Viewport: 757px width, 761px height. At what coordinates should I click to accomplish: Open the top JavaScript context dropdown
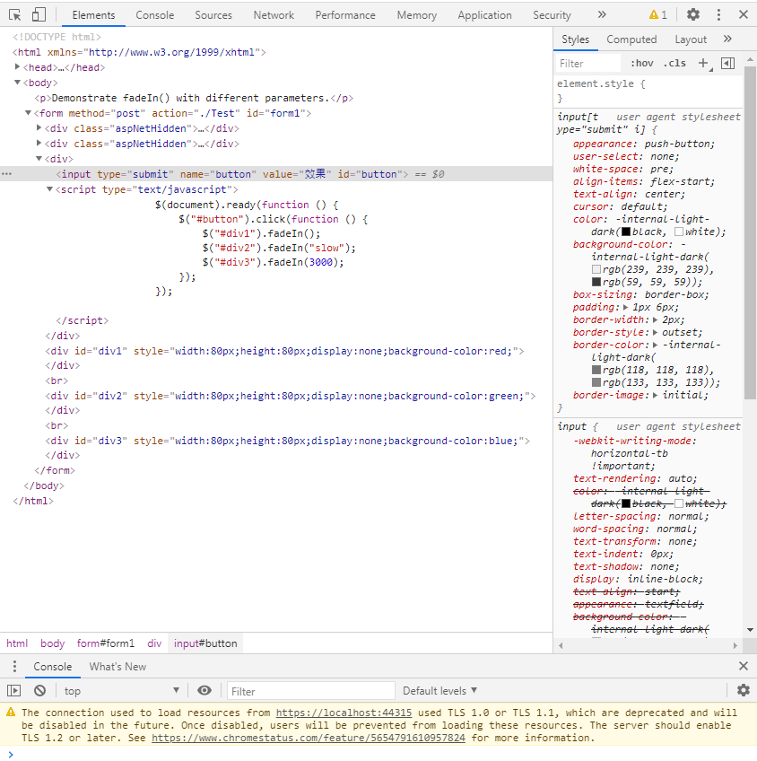[122, 691]
